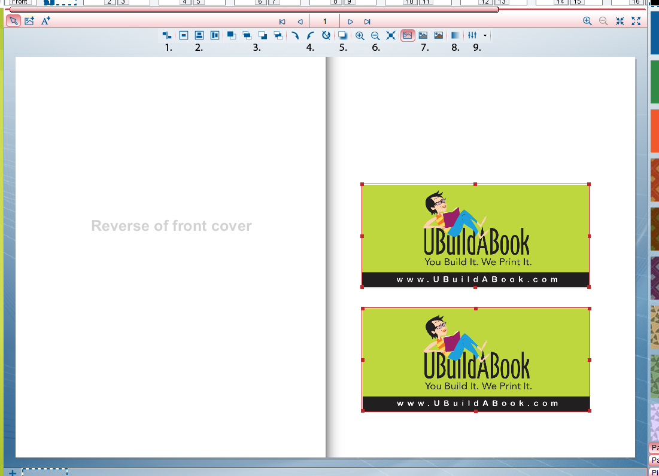Jump to the first page
Image resolution: width=659 pixels, height=476 pixels.
tap(283, 22)
